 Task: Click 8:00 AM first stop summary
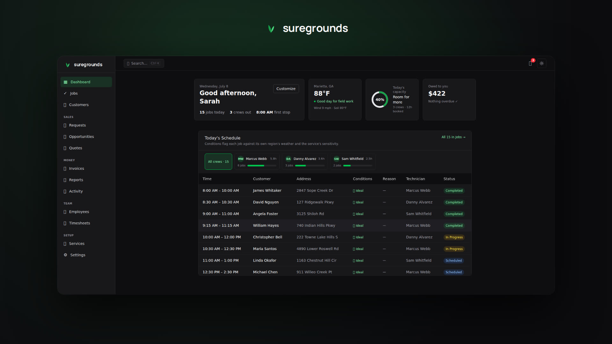click(x=273, y=112)
